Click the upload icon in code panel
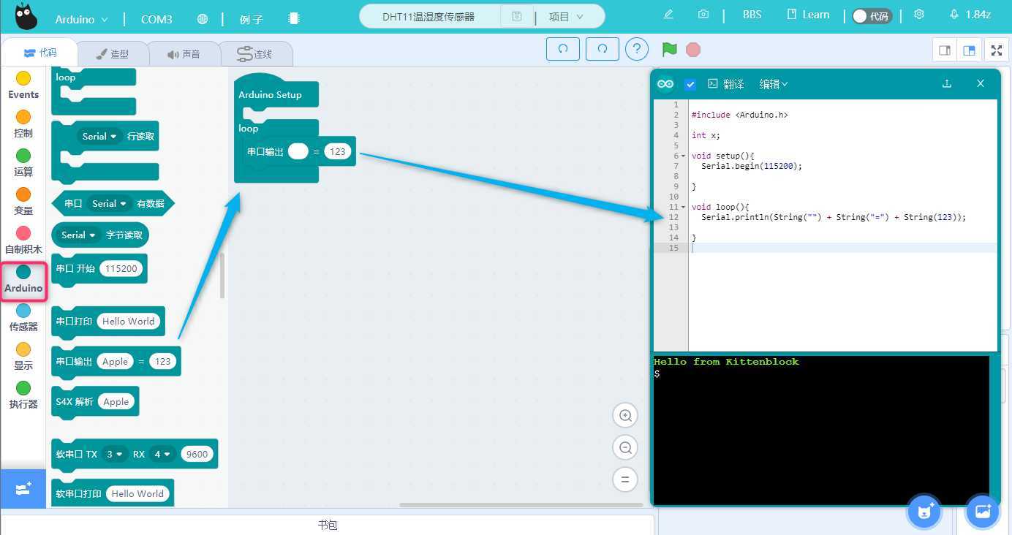Viewport: 1012px width, 535px height. (x=947, y=84)
